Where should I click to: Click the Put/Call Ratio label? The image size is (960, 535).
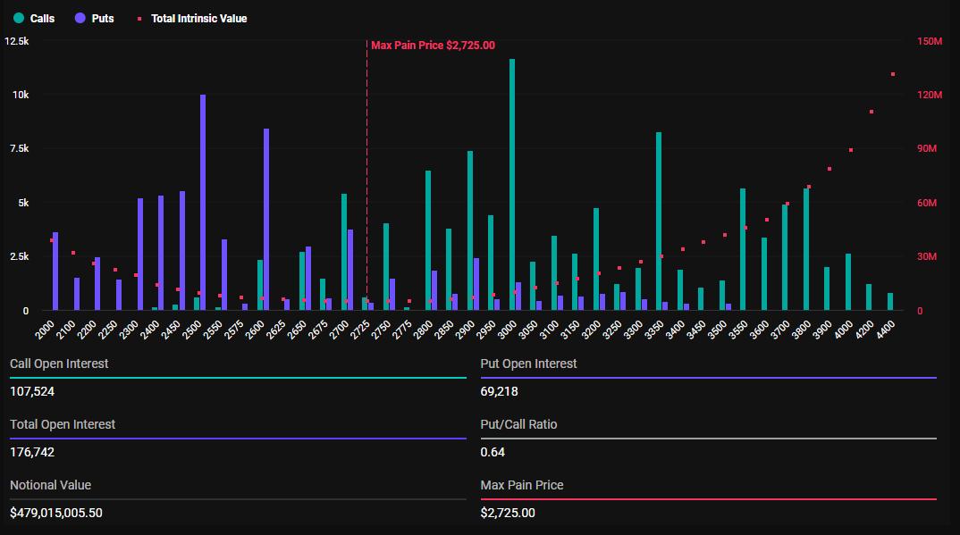coord(518,424)
